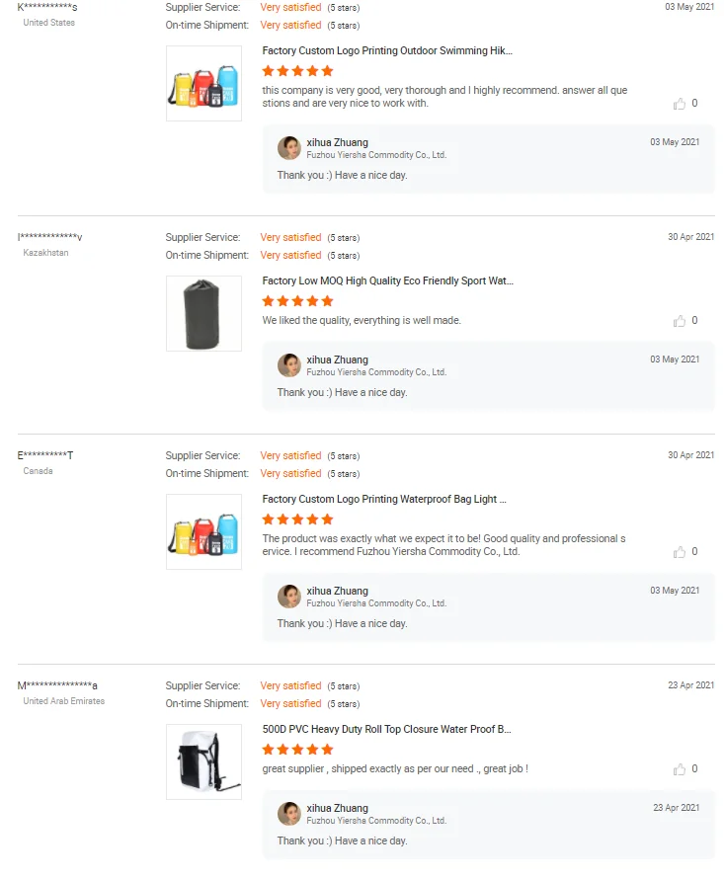The width and height of the screenshot is (724, 880).
Task: Click the xihua Zhuang name in the Canada reply
Action: pyautogui.click(x=337, y=591)
